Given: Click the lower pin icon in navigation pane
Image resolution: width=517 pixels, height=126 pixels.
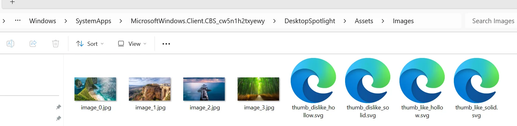Looking at the screenshot, I should 58,118.
